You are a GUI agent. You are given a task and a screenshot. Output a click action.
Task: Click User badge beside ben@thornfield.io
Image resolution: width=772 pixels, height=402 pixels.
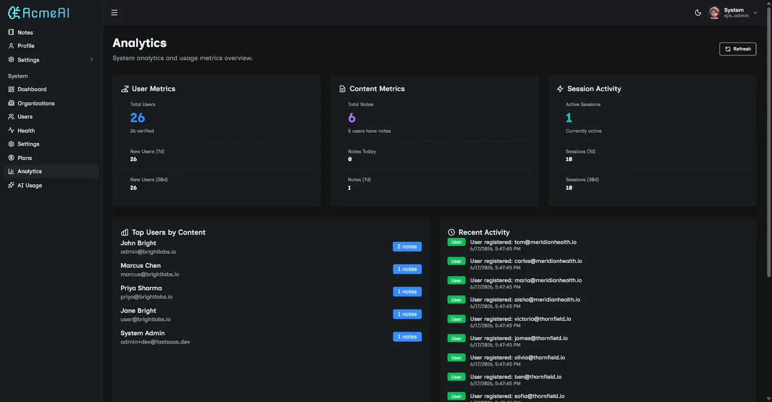click(x=456, y=377)
